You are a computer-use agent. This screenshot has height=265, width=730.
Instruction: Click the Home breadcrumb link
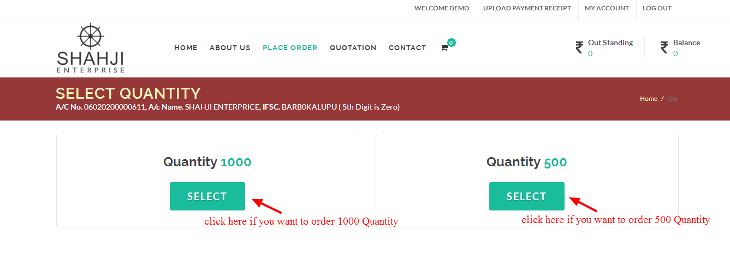tap(649, 99)
